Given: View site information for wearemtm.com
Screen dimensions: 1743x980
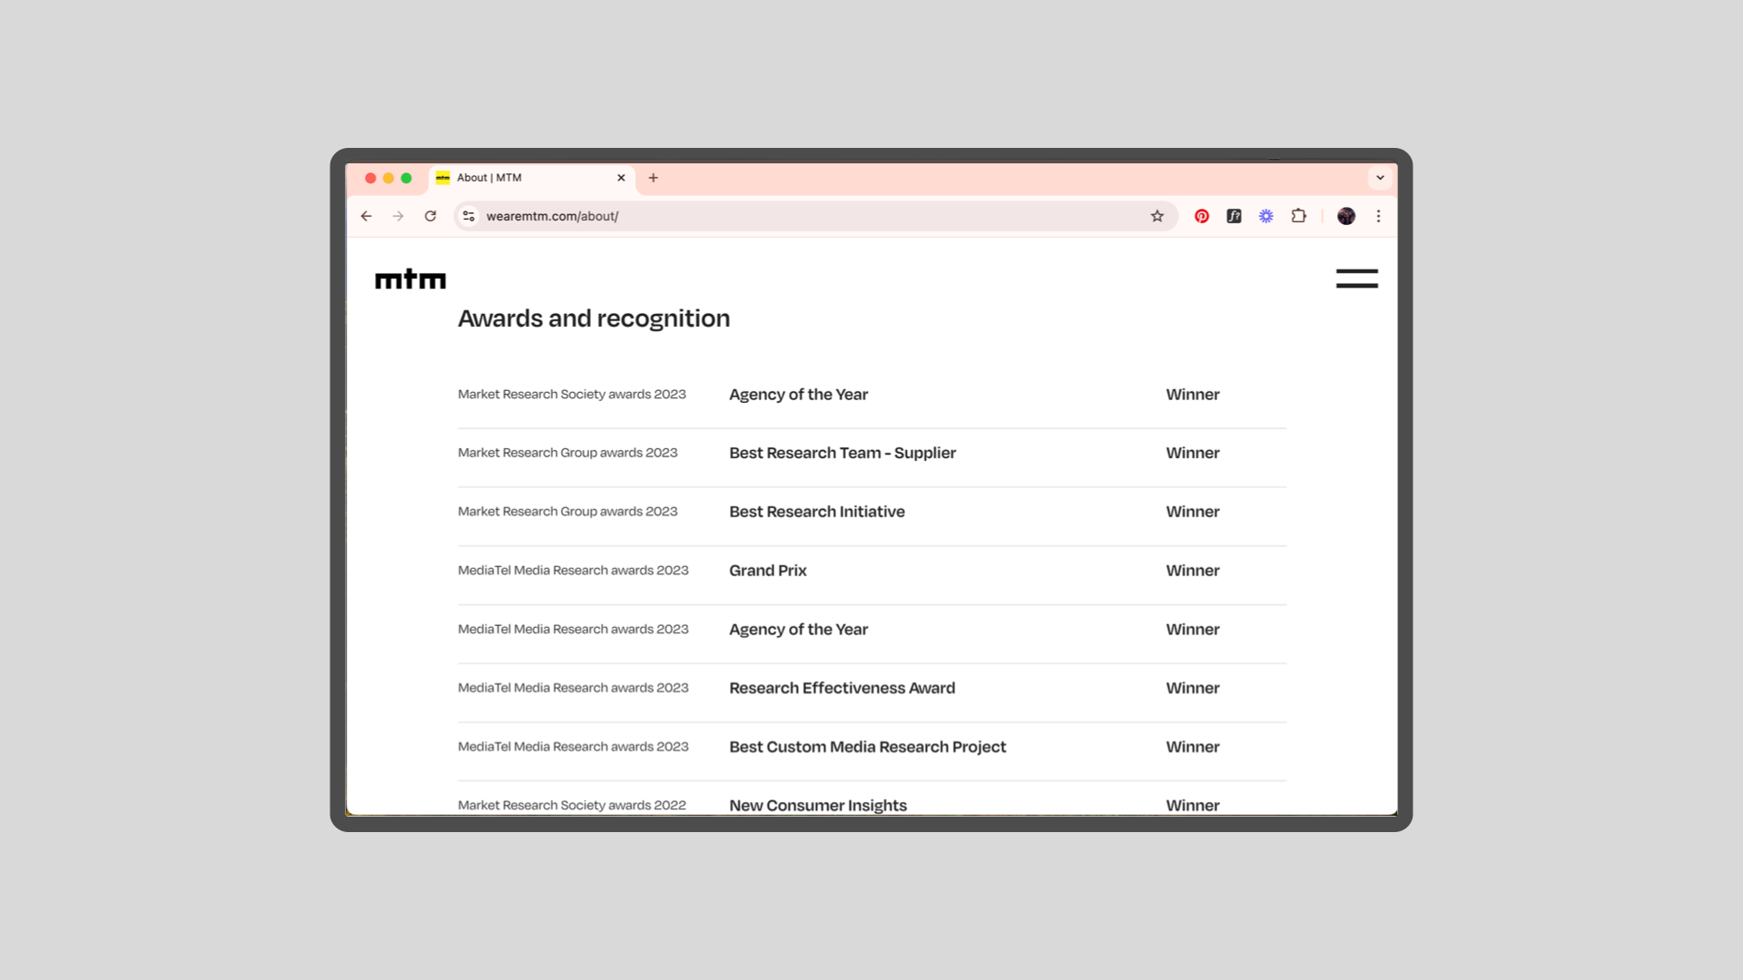Looking at the screenshot, I should pos(468,216).
